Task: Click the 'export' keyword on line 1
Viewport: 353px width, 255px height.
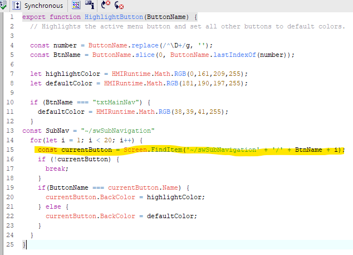Action: tap(34, 17)
